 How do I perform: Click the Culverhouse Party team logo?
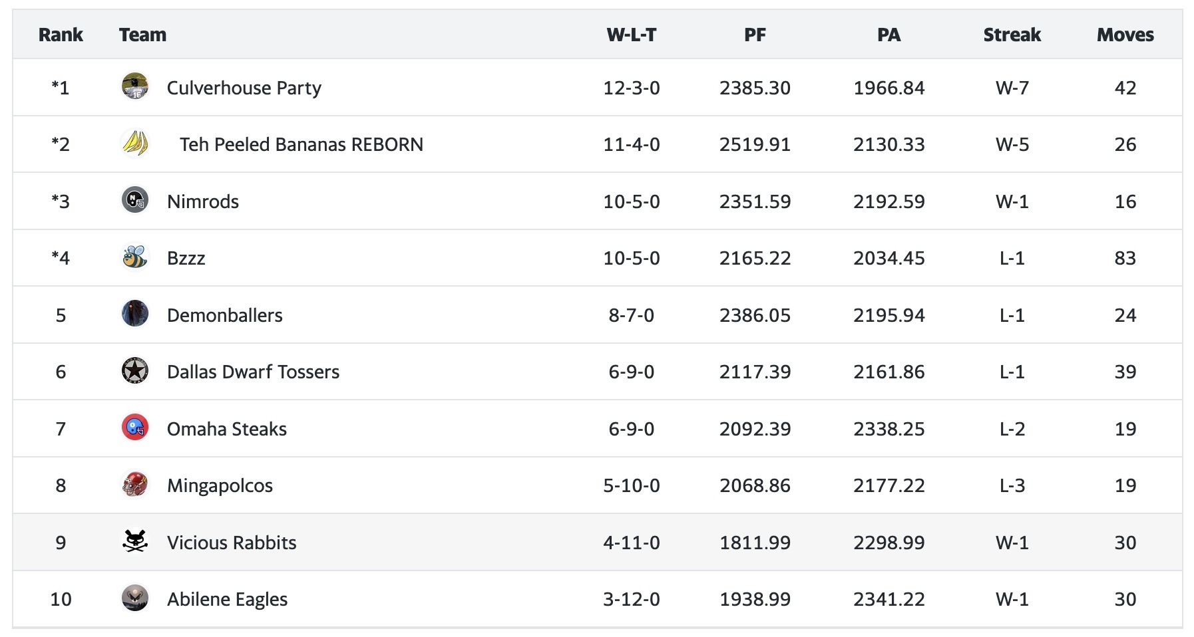pyautogui.click(x=134, y=87)
